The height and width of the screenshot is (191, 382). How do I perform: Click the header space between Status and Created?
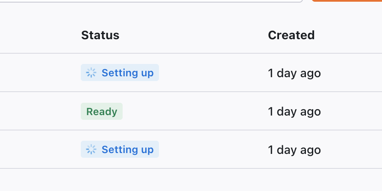click(x=194, y=35)
